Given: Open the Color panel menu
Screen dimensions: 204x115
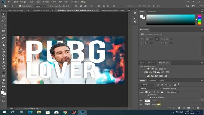Looking at the screenshot, I should [x=202, y=12].
